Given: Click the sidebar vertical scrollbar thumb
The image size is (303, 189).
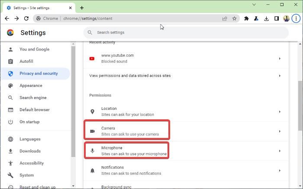Looking at the screenshot, I should pos(73,102).
